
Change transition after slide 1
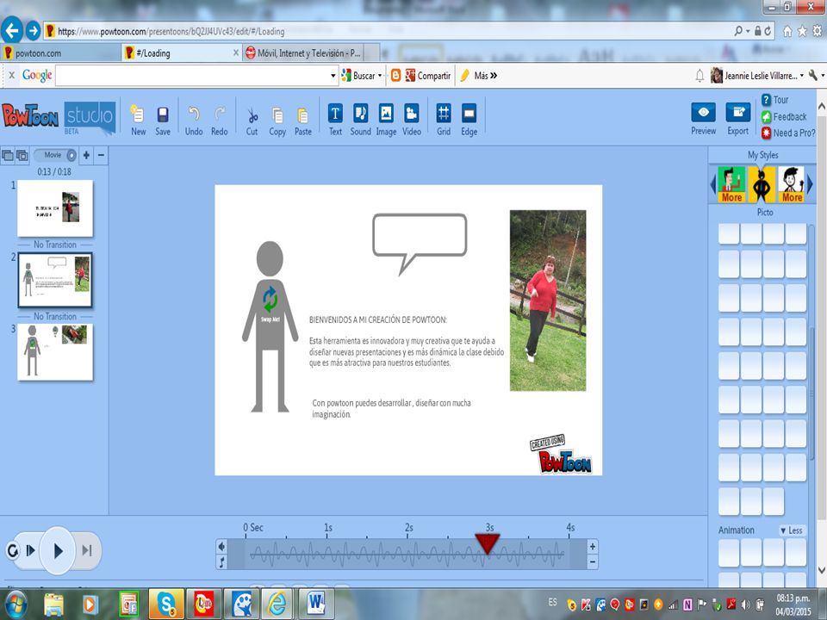coord(55,245)
